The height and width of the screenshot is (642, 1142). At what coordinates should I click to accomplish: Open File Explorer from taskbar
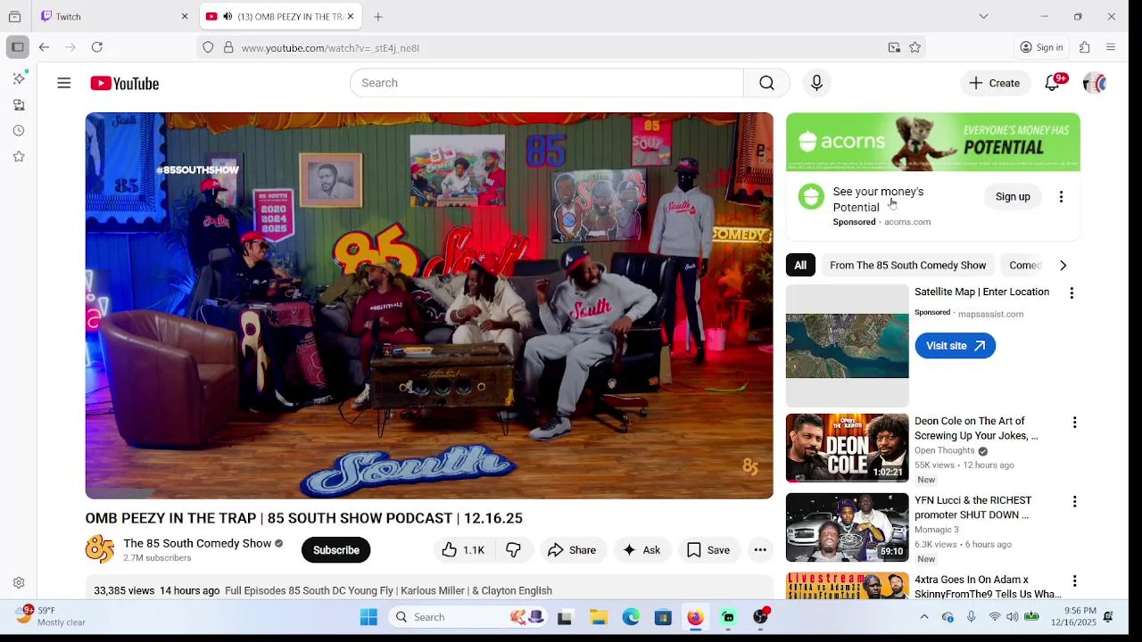pyautogui.click(x=599, y=617)
